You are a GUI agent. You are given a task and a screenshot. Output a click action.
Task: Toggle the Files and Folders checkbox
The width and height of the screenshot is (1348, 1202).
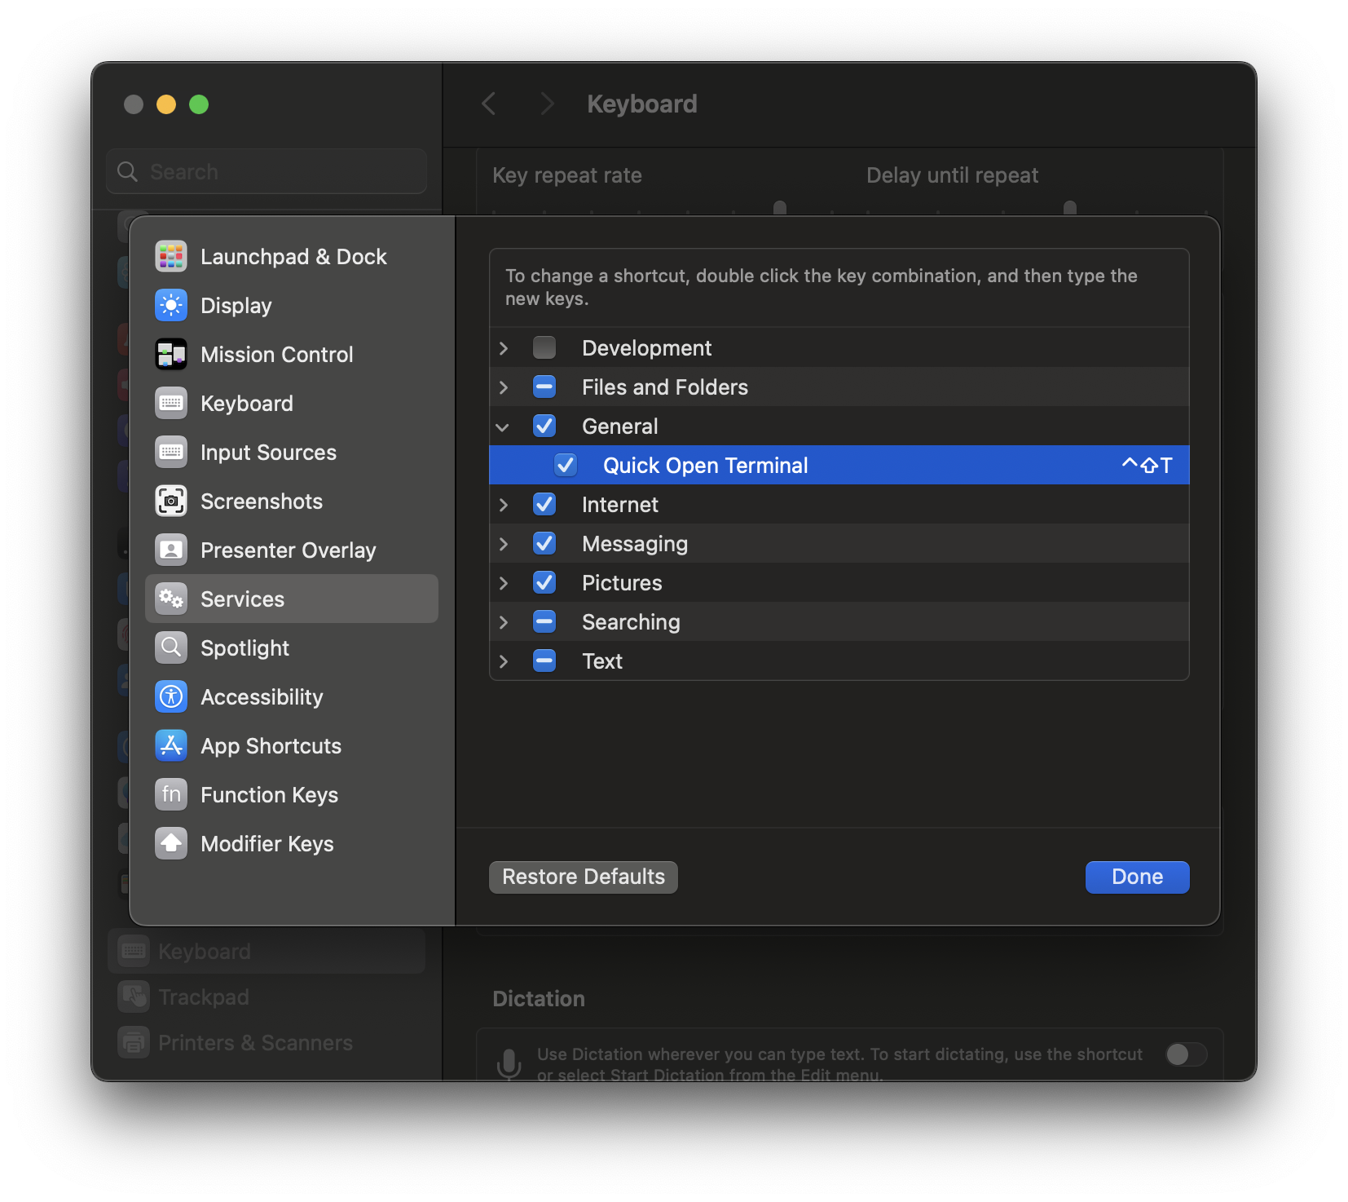(544, 387)
